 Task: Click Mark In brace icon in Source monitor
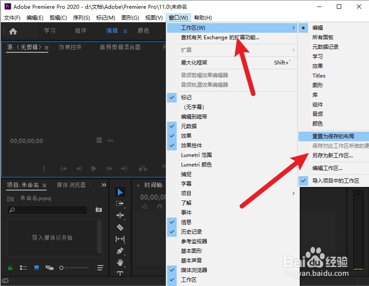[44, 168]
